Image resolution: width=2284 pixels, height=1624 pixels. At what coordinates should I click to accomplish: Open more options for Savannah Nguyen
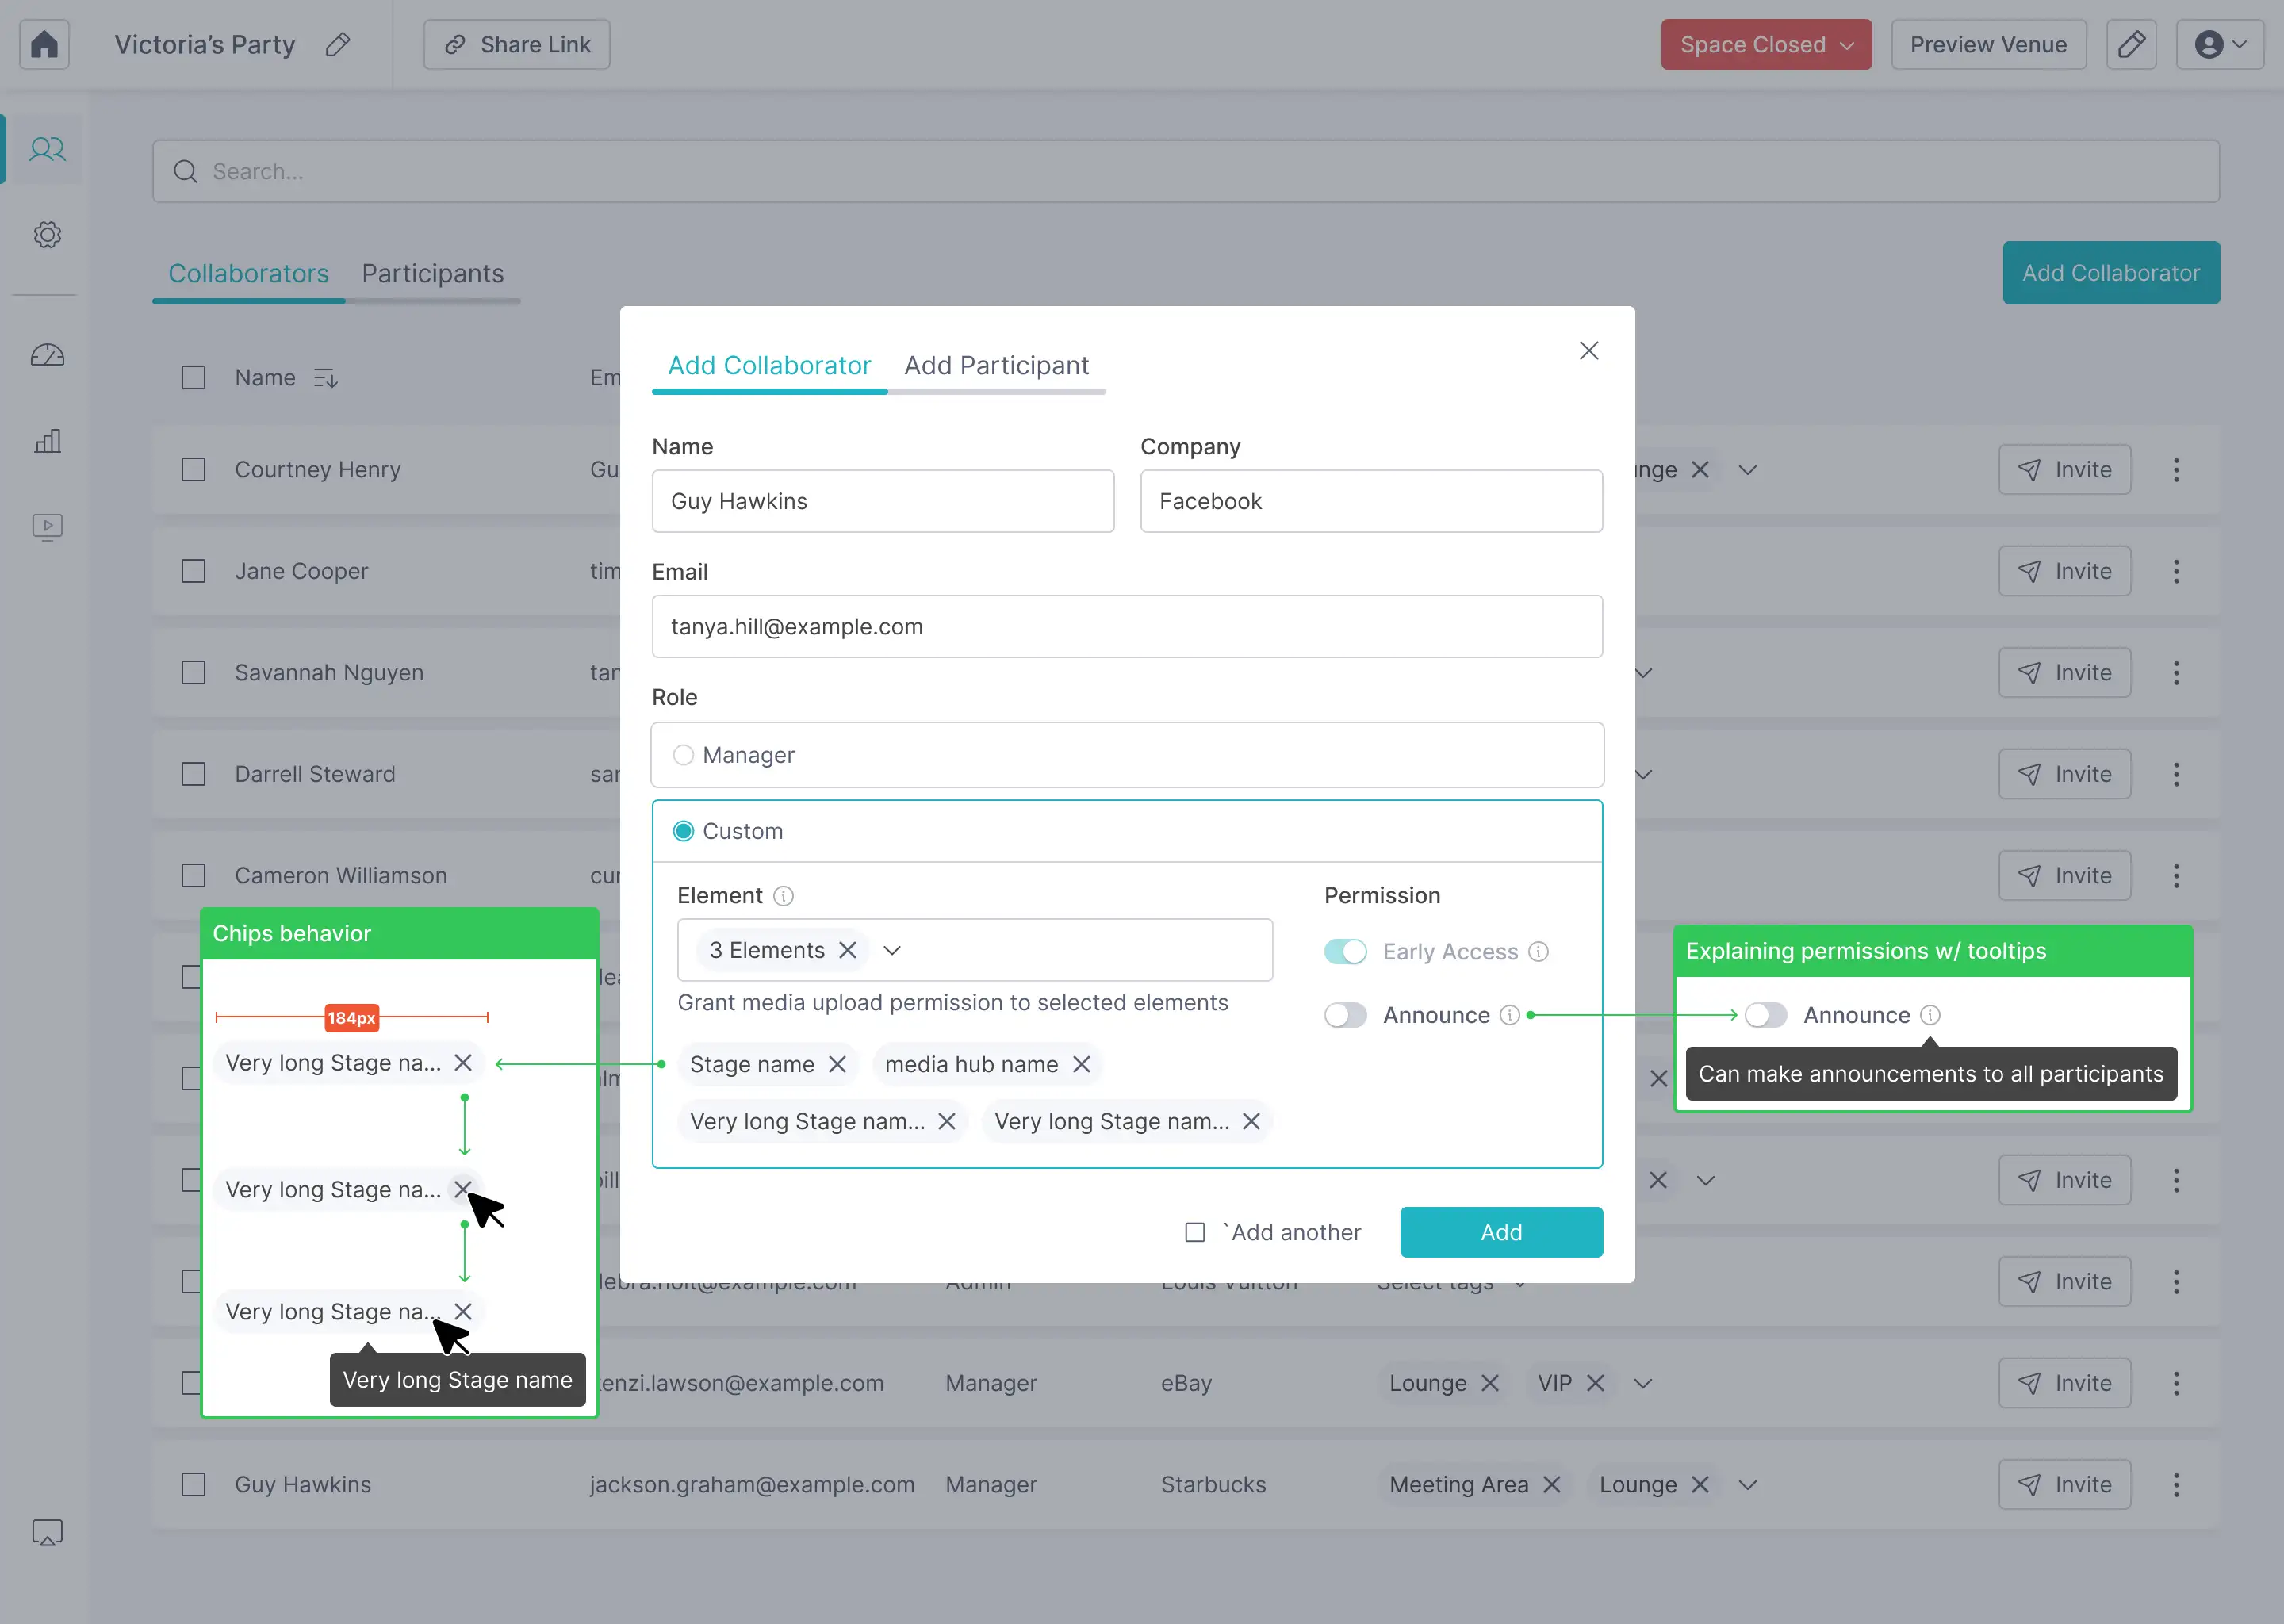tap(2176, 673)
